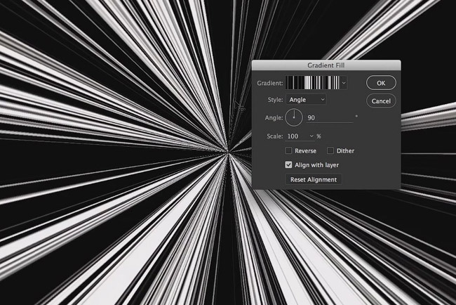
Task: Enable the Dither checkbox
Action: 330,150
